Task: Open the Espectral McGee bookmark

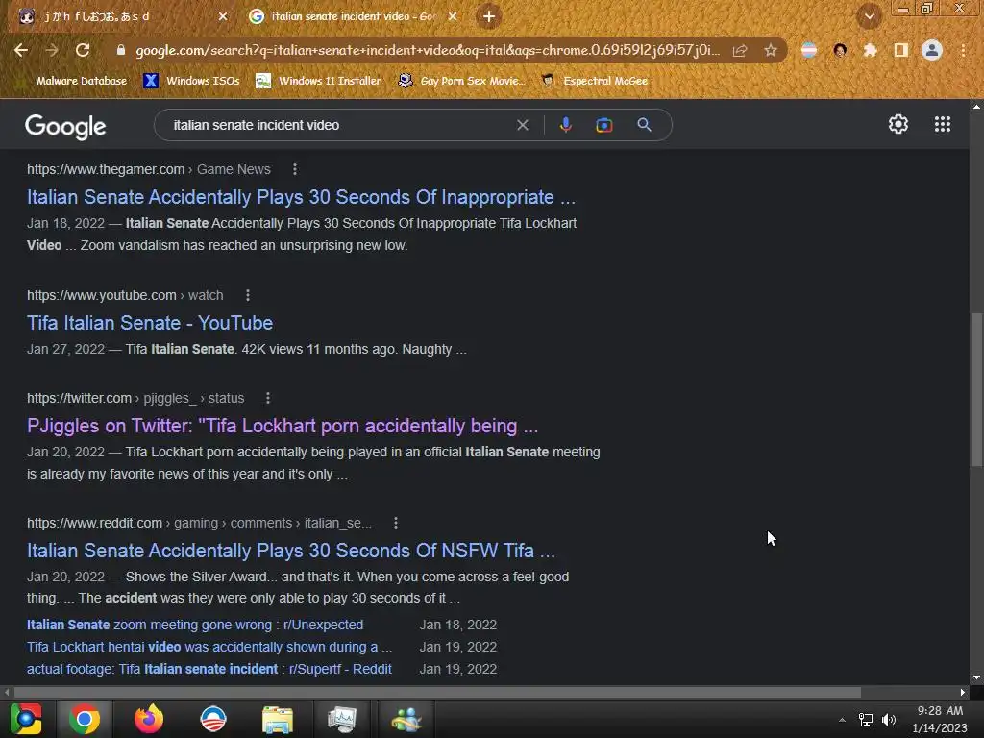Action: [x=594, y=81]
